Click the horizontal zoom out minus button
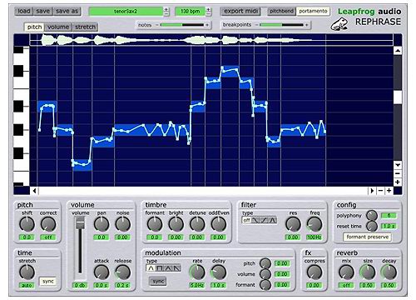The image size is (416, 300). pos(380,191)
